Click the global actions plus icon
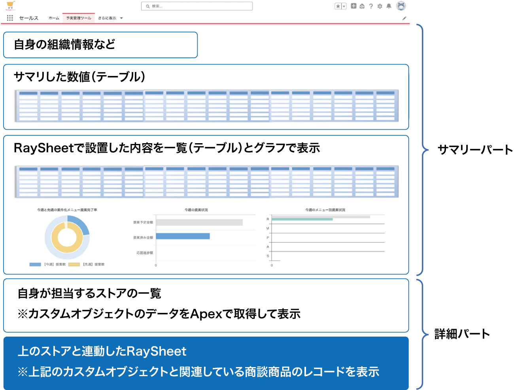514x390 pixels. point(353,6)
